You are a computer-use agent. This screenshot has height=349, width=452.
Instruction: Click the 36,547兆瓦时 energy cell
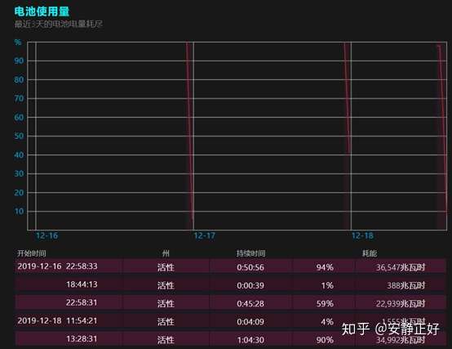point(401,267)
